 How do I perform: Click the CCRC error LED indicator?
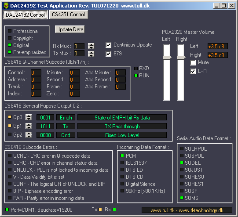coord(10,163)
